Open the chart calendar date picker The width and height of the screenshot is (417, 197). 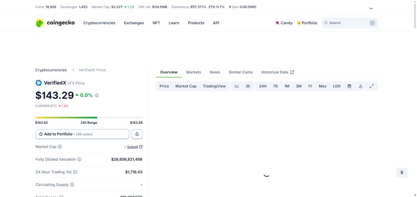click(349, 86)
